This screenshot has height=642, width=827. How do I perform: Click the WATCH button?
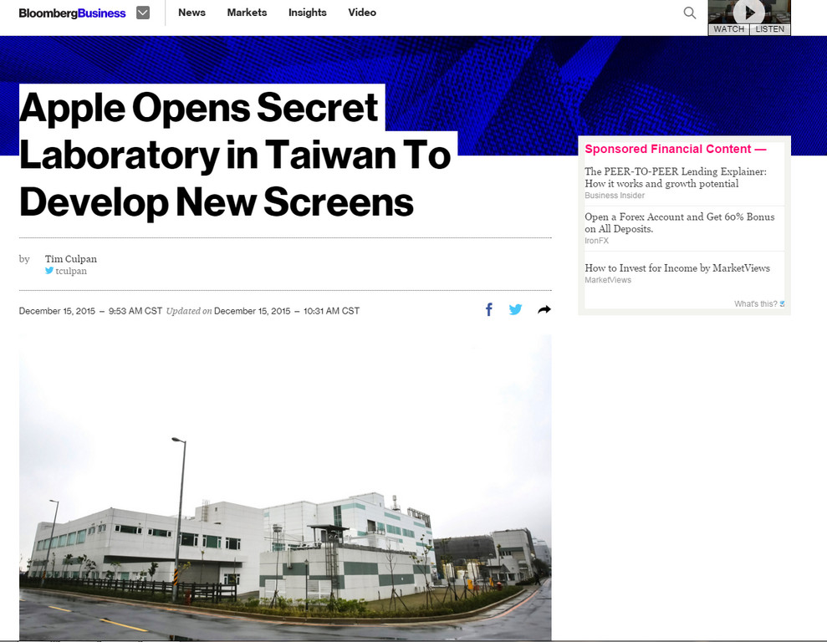[728, 29]
